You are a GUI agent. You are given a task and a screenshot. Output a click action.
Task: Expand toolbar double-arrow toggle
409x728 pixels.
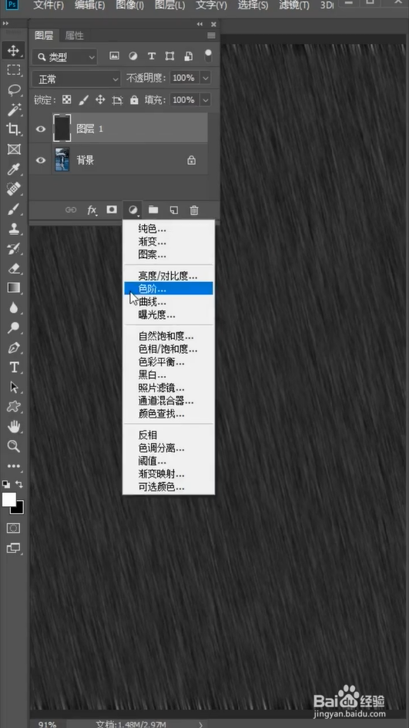click(x=5, y=23)
